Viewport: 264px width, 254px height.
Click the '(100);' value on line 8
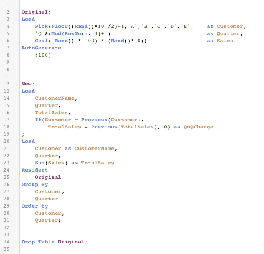pyautogui.click(x=44, y=55)
